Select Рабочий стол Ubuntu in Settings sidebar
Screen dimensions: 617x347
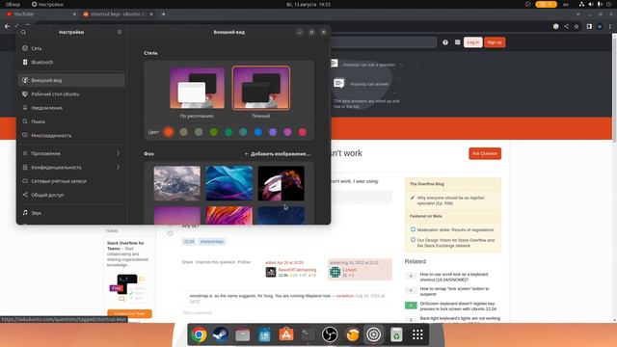pos(71,94)
